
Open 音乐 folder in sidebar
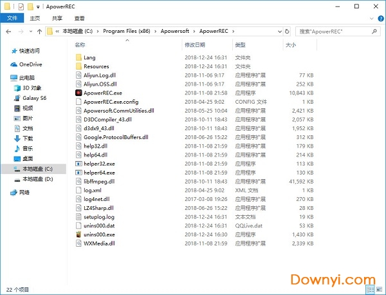click(x=23, y=148)
